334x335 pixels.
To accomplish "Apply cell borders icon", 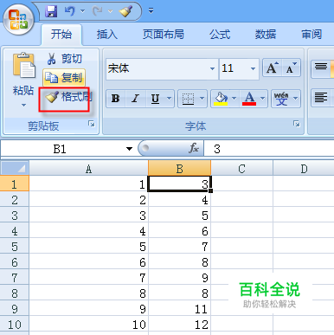I will [188, 99].
